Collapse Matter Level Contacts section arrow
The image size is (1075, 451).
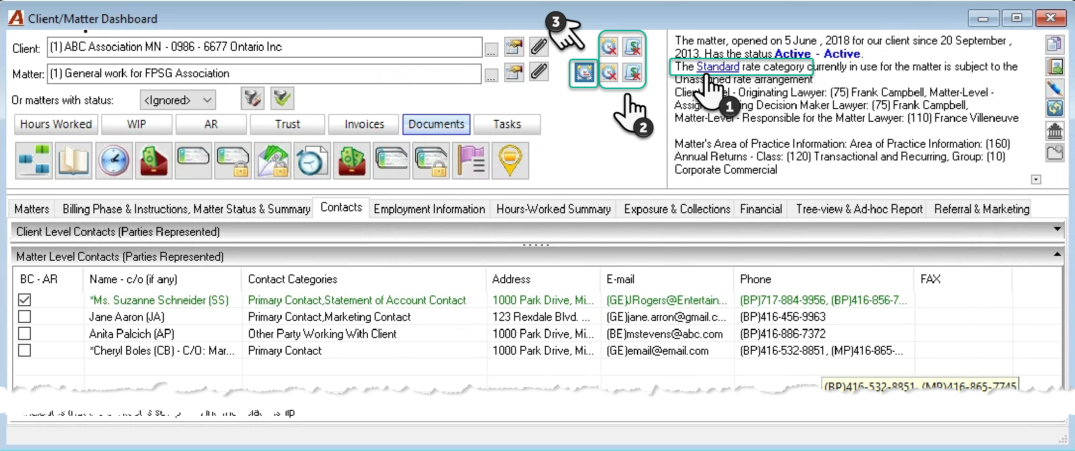1057,254
